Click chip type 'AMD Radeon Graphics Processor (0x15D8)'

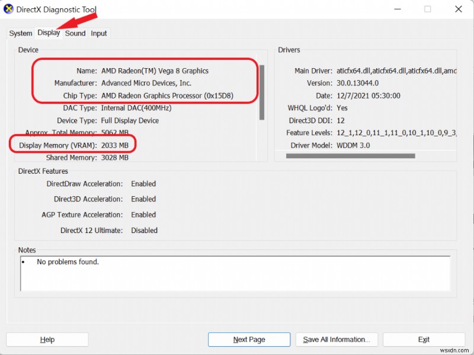pos(167,95)
